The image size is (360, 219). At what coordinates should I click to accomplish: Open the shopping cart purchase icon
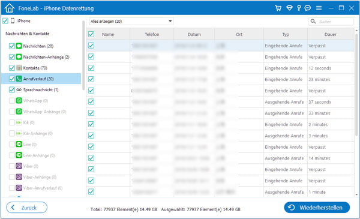coord(278,8)
